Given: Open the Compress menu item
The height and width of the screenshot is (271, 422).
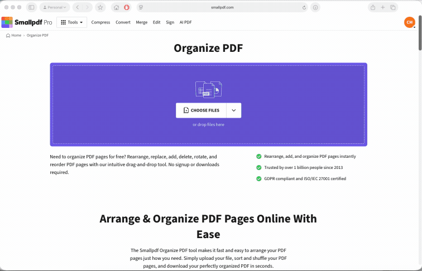Looking at the screenshot, I should 100,22.
